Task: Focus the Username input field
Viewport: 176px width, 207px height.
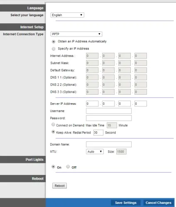Action: (x=109, y=111)
